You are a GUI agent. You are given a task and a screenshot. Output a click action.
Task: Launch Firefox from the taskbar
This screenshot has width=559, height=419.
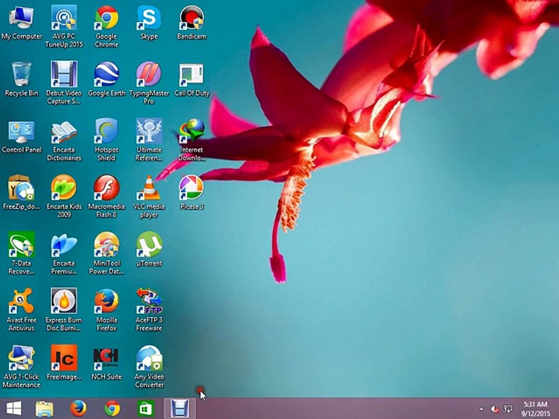[78, 409]
